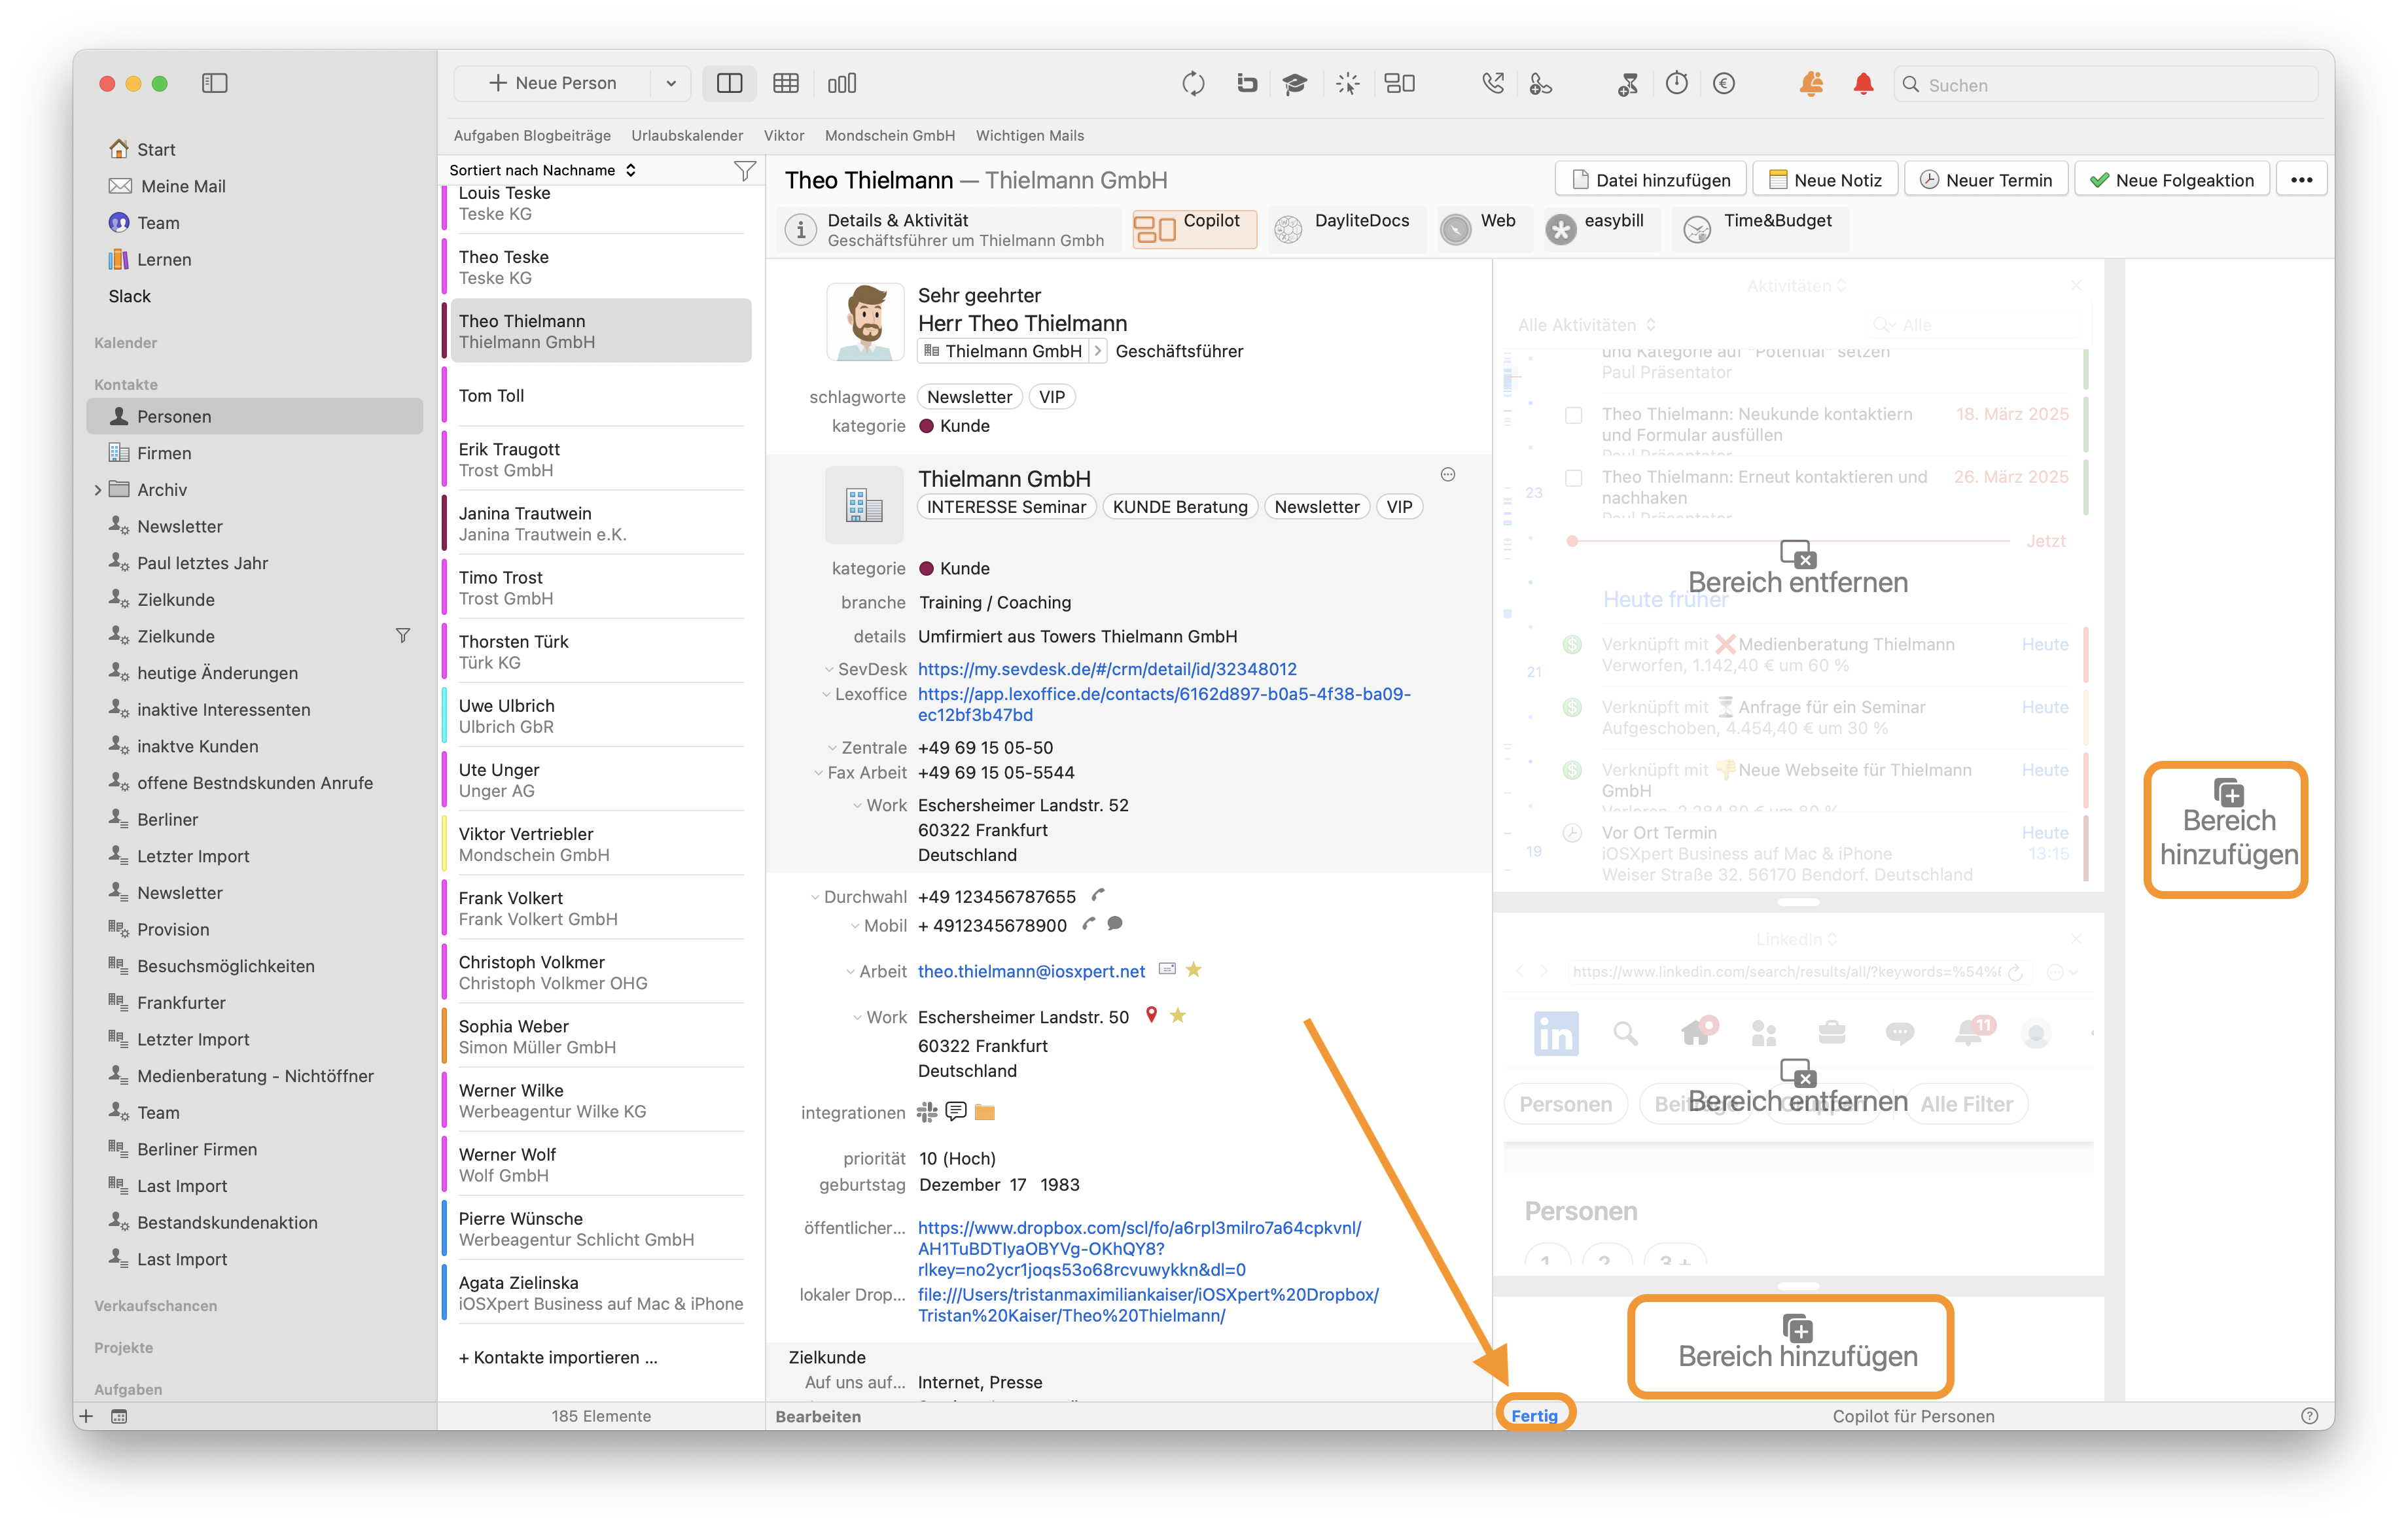
Task: Toggle the sidebar visibility icon
Action: (x=214, y=84)
